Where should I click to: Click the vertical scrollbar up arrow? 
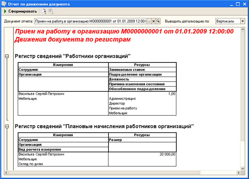pos(243,30)
